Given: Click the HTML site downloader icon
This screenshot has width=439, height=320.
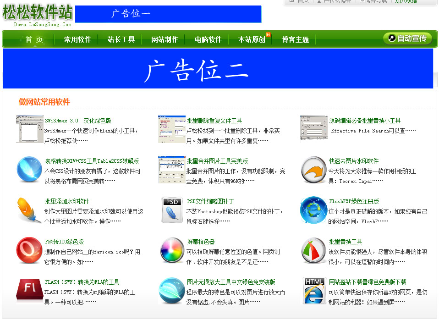Looking at the screenshot, I should click(x=313, y=291).
